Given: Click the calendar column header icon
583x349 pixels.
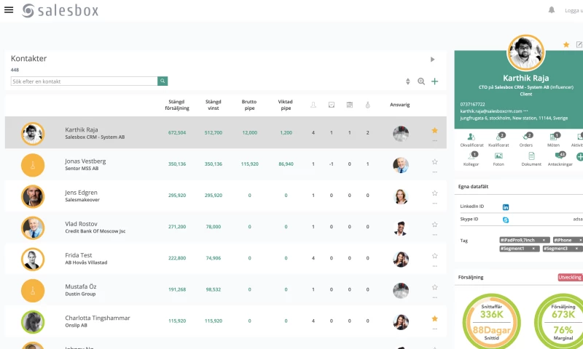Looking at the screenshot, I should coord(350,105).
